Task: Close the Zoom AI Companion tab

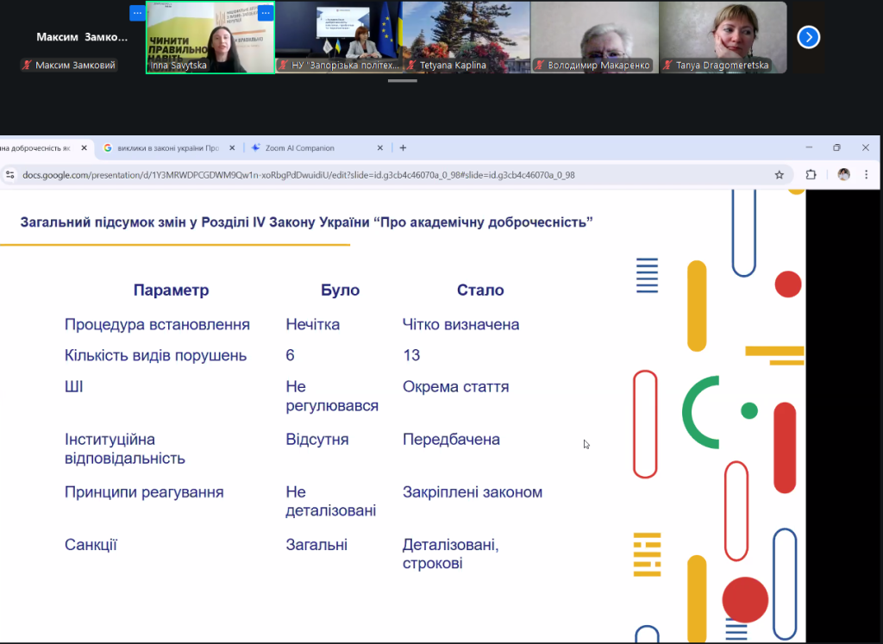Action: coord(380,148)
